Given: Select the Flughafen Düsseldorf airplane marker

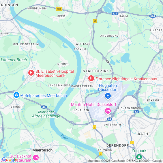Looking at the screenshot, I should 108,96.
